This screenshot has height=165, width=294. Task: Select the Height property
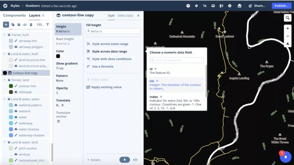pyautogui.click(x=68, y=29)
